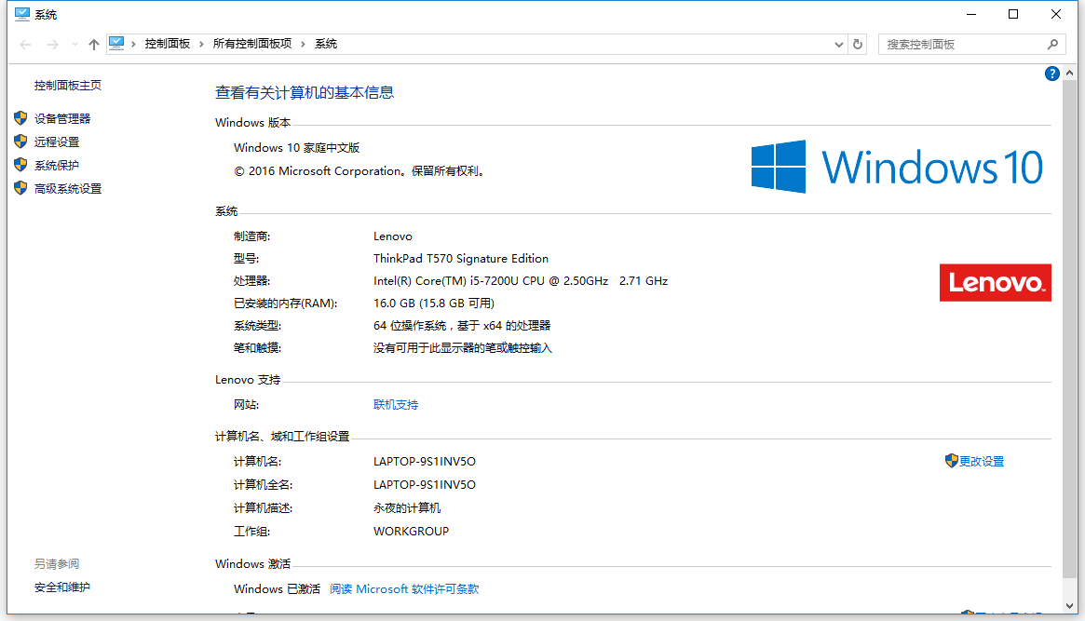Image resolution: width=1085 pixels, height=621 pixels.
Task: Click scrollbar up arrow
Action: [1070, 73]
